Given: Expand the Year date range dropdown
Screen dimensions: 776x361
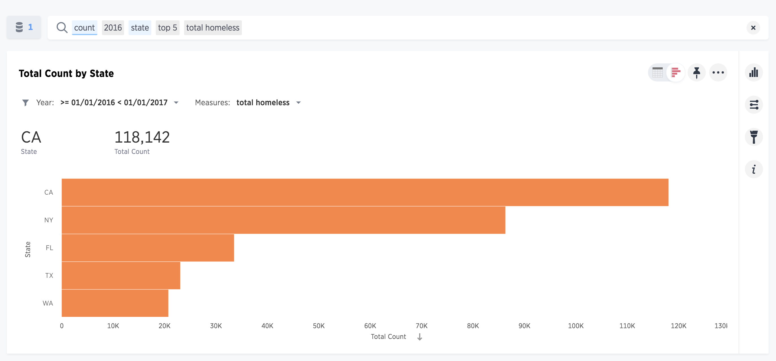Looking at the screenshot, I should [x=176, y=103].
